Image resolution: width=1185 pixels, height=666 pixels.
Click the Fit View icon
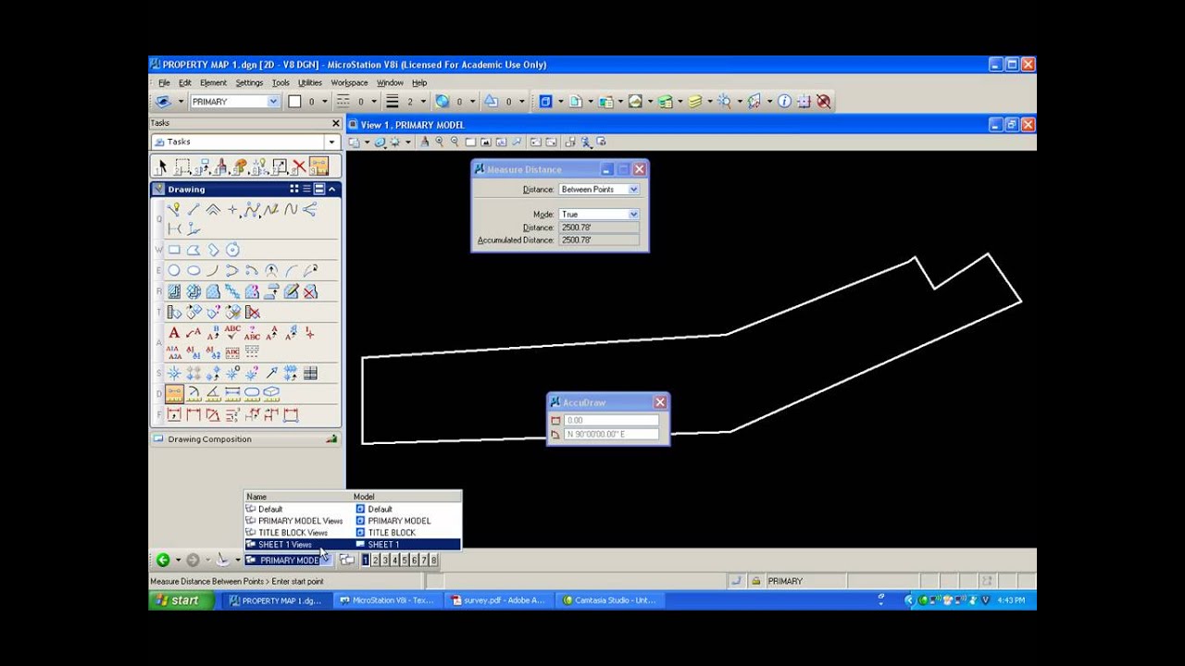pyautogui.click(x=486, y=142)
